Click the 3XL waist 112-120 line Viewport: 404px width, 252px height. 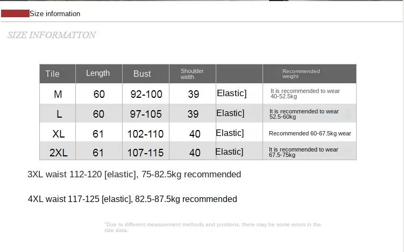pos(134,175)
